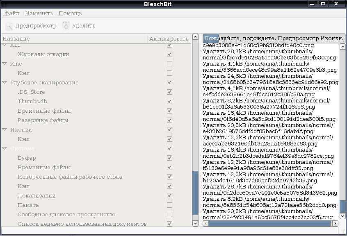
Task: Click the log horizontal scroll-left arrow
Action: [205, 224]
